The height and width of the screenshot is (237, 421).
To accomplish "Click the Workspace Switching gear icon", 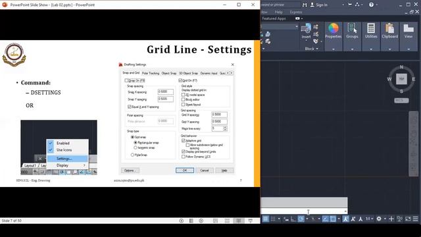I will pos(379,219).
